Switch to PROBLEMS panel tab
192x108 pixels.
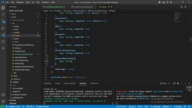click(47, 83)
